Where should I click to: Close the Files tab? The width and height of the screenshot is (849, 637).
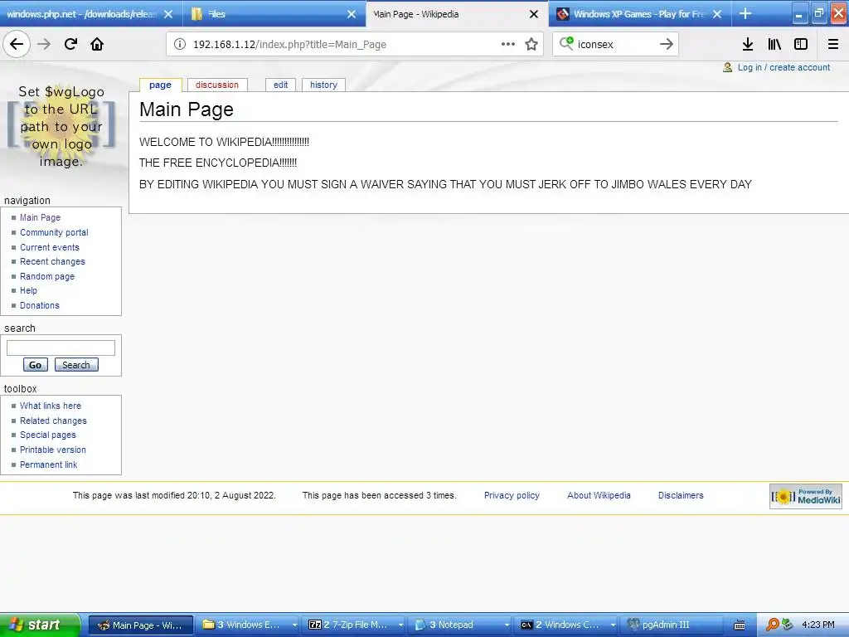[352, 14]
